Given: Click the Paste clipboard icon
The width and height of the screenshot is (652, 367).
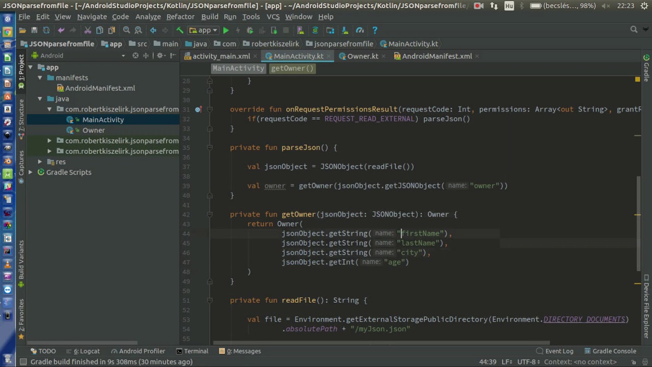Looking at the screenshot, I should pyautogui.click(x=112, y=30).
